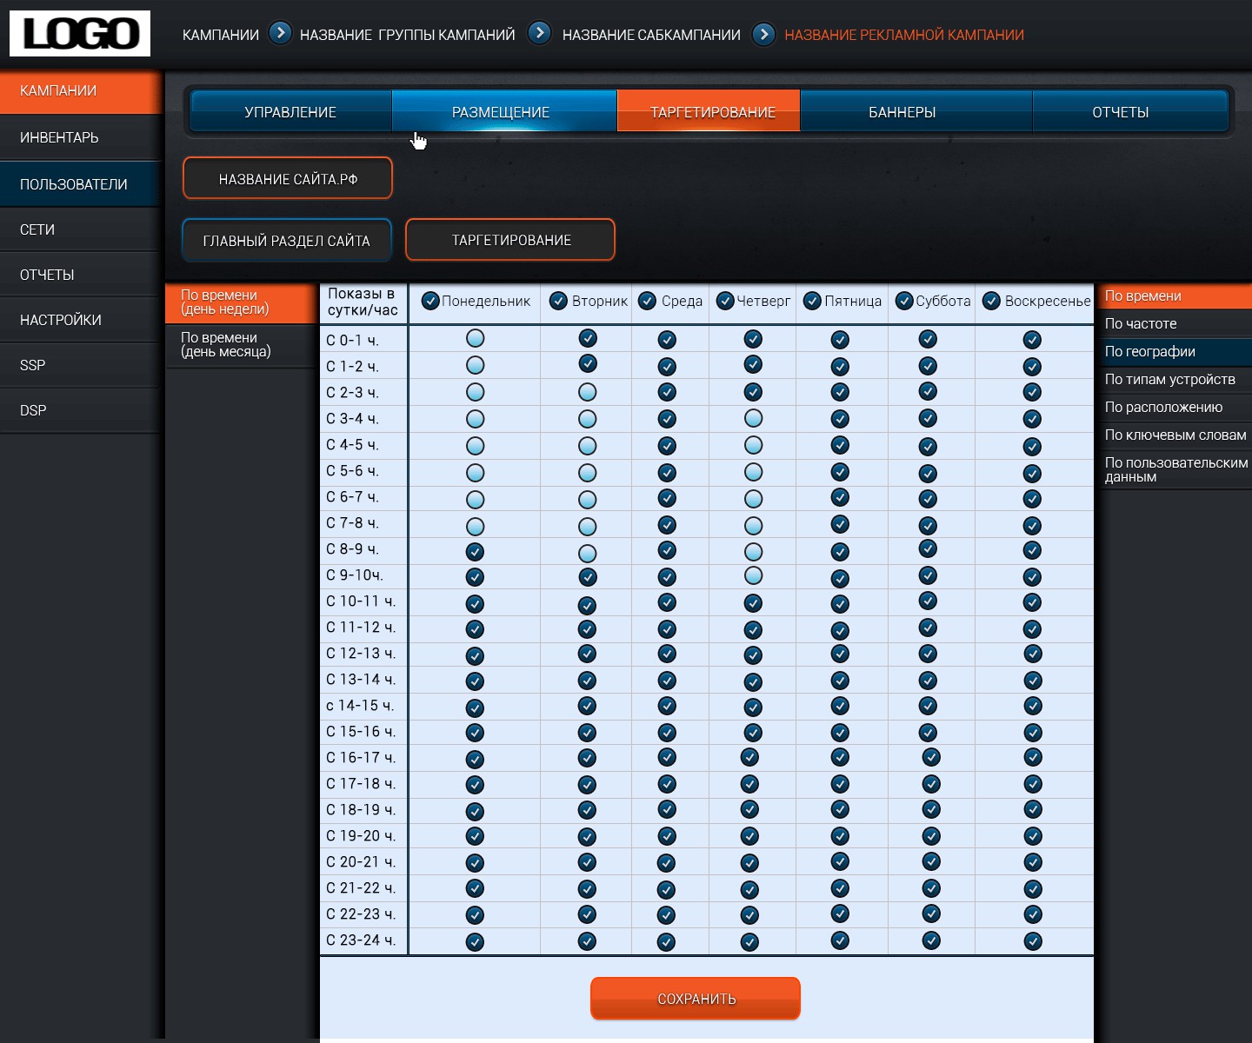Click the ТАРГЕТИРОВАНИЕ button below site name

(511, 240)
